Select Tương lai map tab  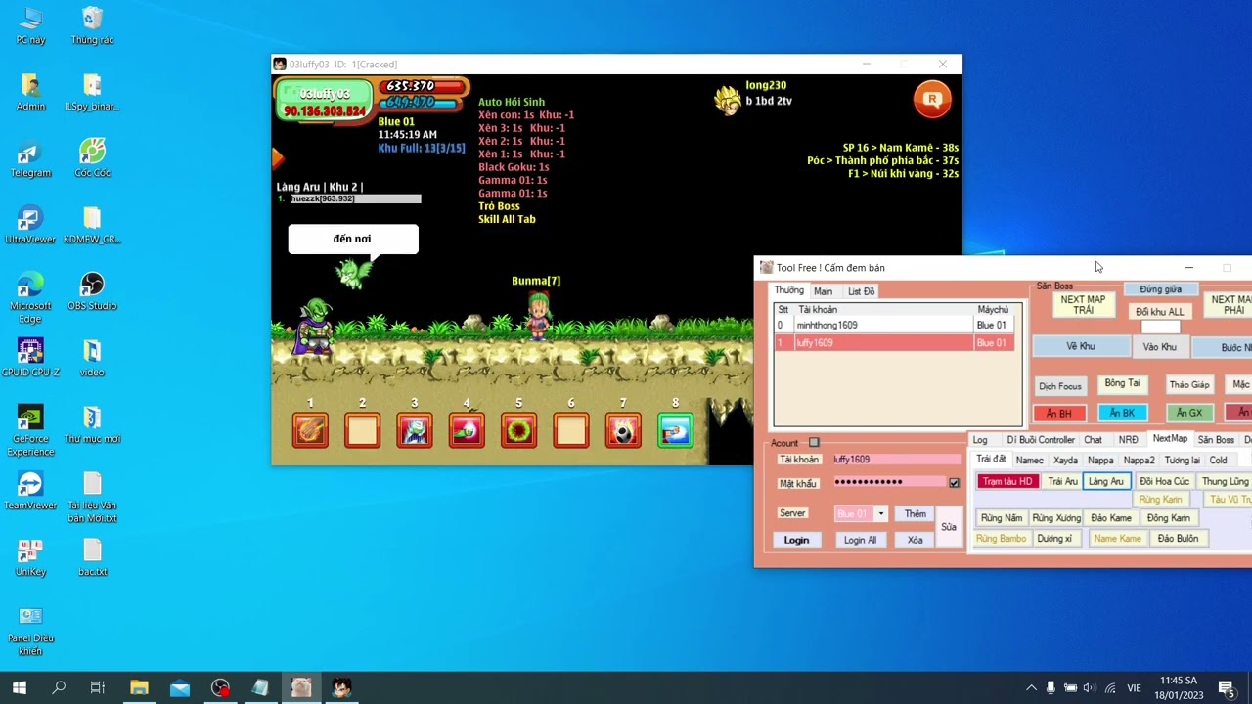pyautogui.click(x=1182, y=460)
